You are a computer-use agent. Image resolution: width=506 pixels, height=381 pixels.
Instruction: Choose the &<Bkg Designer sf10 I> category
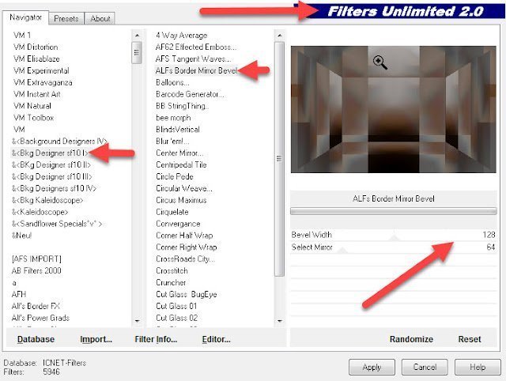[x=47, y=153]
